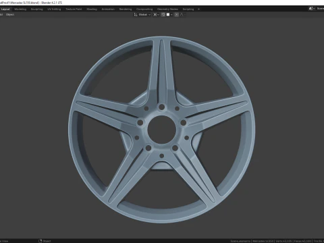Toggle snapping magnet icon

163,15
